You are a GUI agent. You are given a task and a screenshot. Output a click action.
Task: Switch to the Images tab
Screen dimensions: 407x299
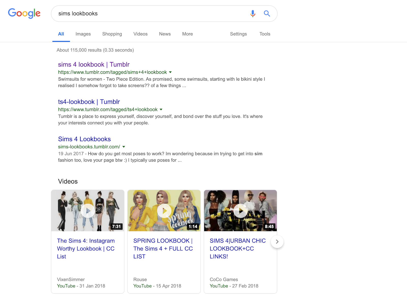tap(83, 34)
